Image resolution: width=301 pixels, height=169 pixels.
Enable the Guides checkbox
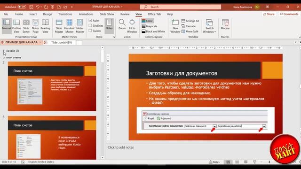coord(90,31)
